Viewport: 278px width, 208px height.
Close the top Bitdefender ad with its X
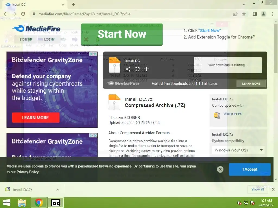click(95, 54)
